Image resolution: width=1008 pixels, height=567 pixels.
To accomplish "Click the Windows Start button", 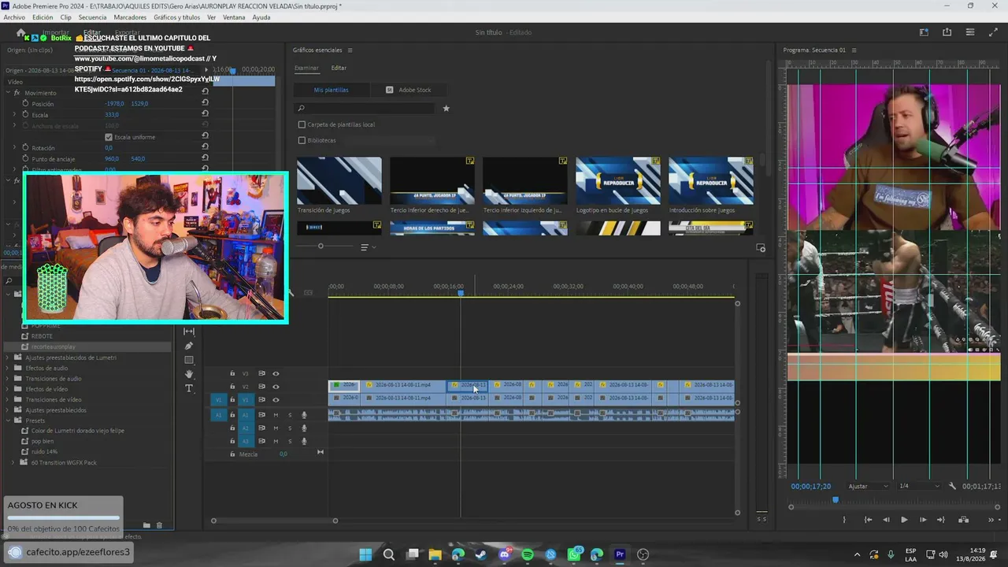I will (x=365, y=554).
